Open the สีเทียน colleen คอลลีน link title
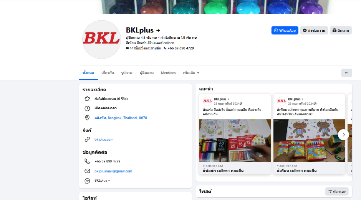The height and width of the screenshot is (200, 361). pyautogui.click(x=296, y=170)
